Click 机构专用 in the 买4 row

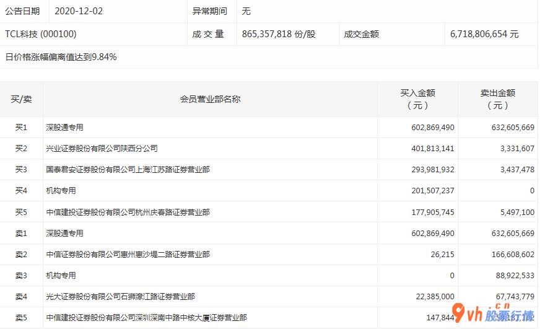(x=61, y=191)
